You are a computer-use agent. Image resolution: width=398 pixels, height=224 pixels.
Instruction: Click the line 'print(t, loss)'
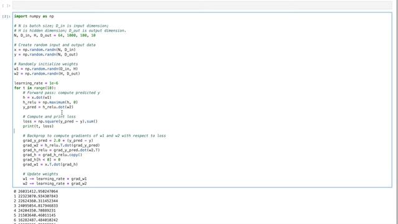point(38,126)
